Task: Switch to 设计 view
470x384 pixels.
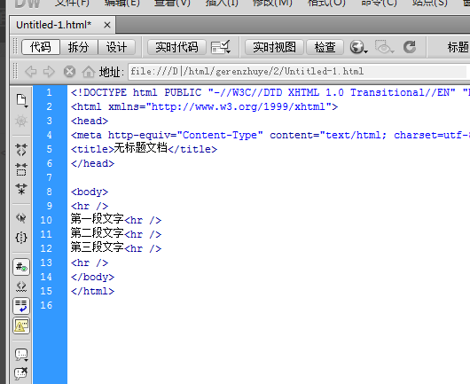Action: [x=116, y=47]
